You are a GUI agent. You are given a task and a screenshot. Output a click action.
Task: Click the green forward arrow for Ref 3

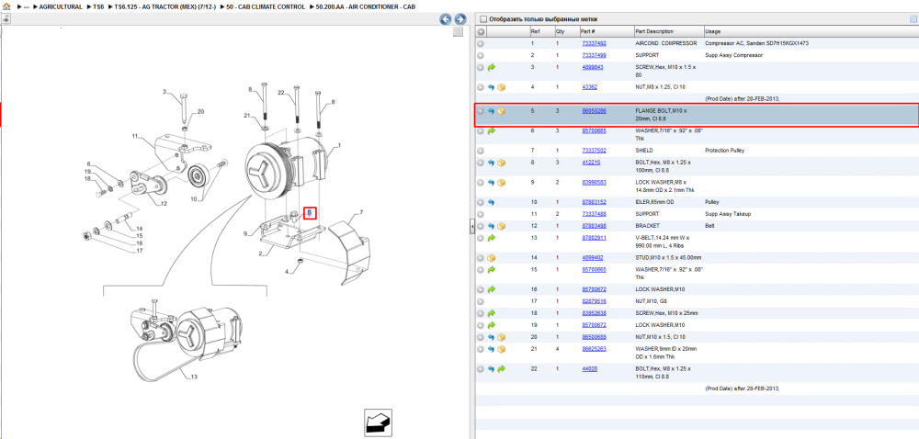point(492,68)
